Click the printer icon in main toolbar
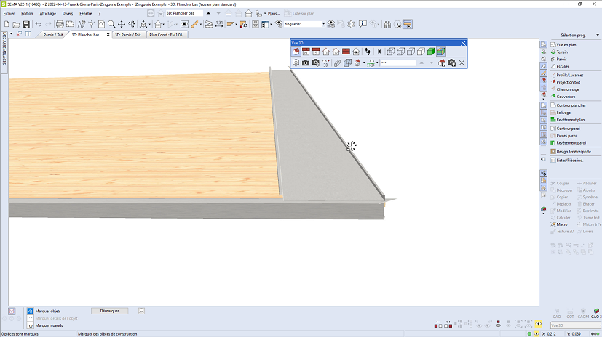The image size is (602, 337). (60, 24)
